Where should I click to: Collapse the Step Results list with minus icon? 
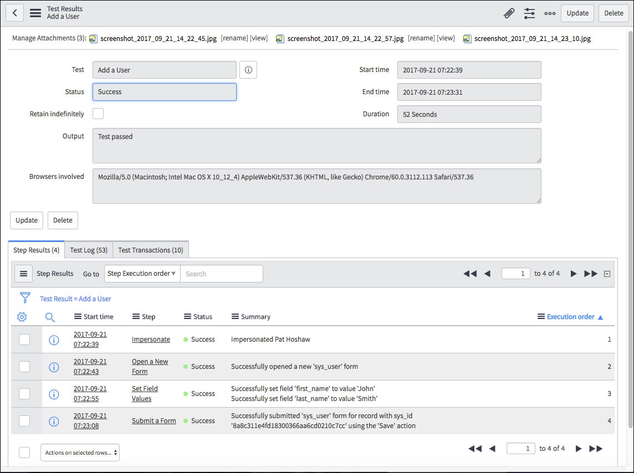607,273
